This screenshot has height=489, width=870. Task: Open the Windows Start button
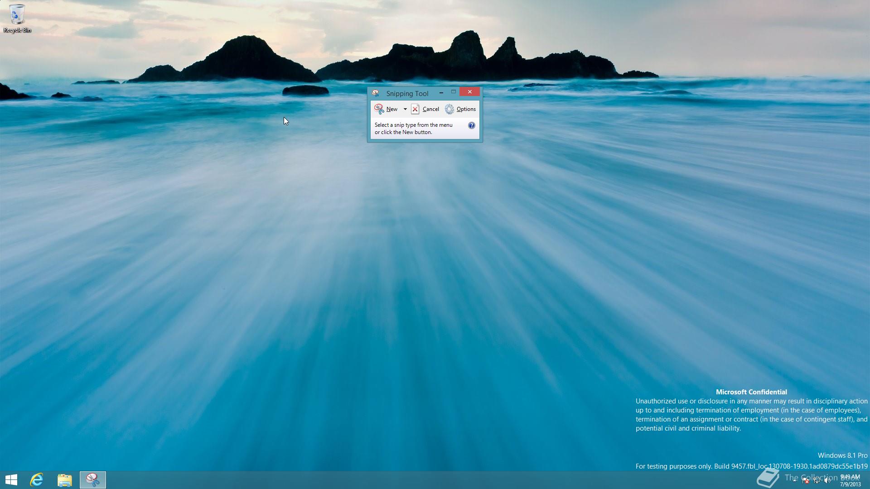pyautogui.click(x=11, y=480)
